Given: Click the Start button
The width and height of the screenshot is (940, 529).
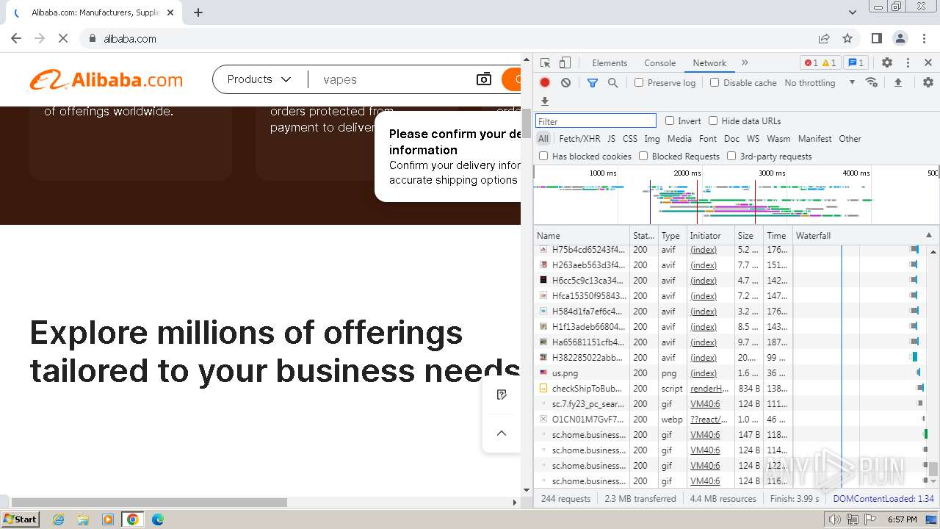Looking at the screenshot, I should coord(21,519).
